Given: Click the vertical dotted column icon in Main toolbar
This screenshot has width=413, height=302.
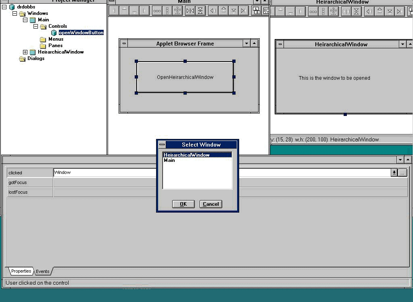Looking at the screenshot, I should coord(167,11).
